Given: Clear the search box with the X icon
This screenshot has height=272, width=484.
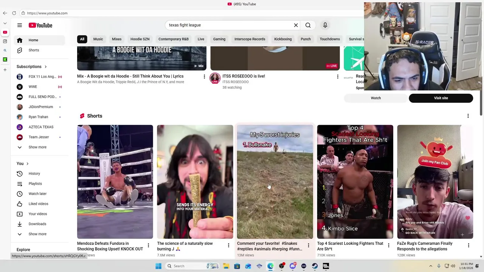Looking at the screenshot, I should 296,25.
